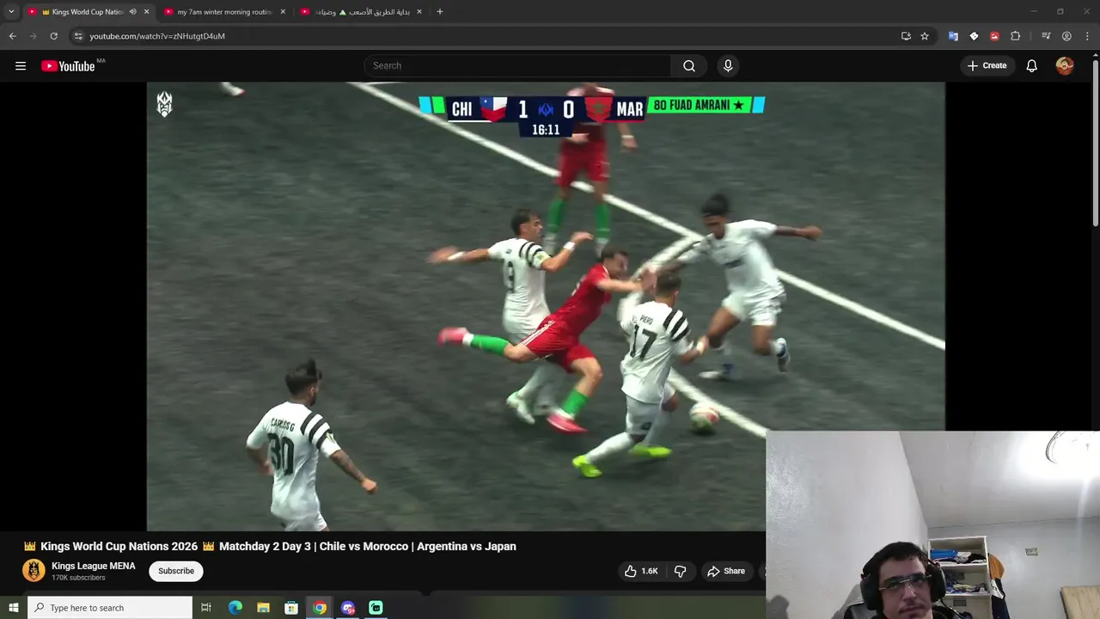The width and height of the screenshot is (1100, 619).
Task: View site information icon in address bar
Action: 78,36
